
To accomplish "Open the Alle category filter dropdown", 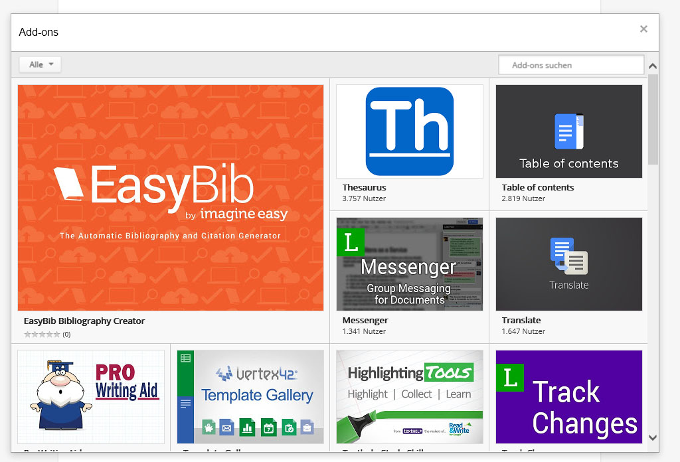I will click(x=40, y=64).
